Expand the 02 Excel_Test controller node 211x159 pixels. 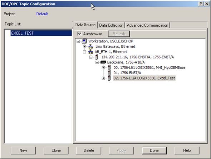coord(103,78)
